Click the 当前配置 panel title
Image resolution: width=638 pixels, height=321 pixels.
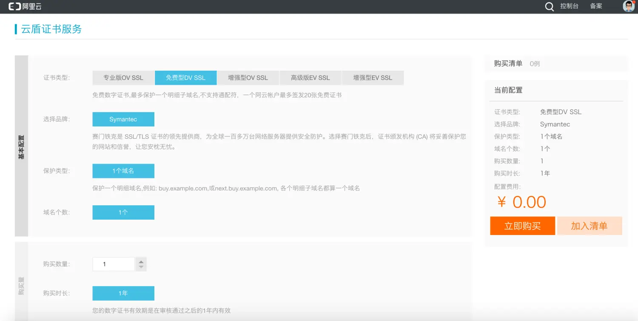point(508,90)
